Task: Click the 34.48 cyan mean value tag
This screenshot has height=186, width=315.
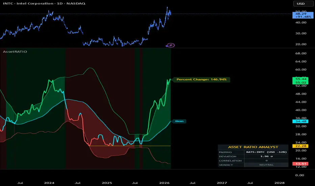Action: click(x=300, y=121)
